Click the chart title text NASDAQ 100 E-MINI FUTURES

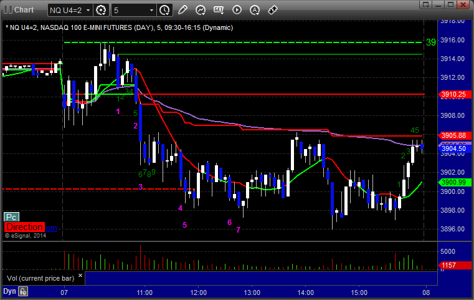(x=85, y=27)
